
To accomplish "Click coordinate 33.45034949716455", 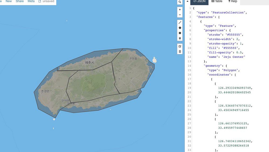I will 233,110.
